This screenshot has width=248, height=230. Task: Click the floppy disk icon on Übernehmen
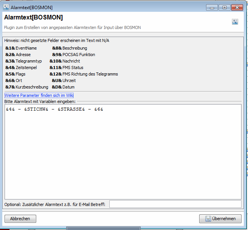tap(208, 219)
